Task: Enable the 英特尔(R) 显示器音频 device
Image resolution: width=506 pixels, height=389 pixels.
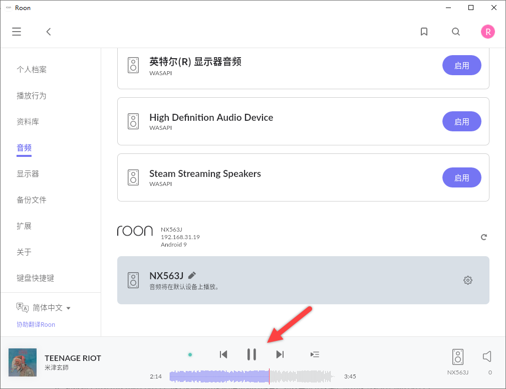Action: [461, 65]
